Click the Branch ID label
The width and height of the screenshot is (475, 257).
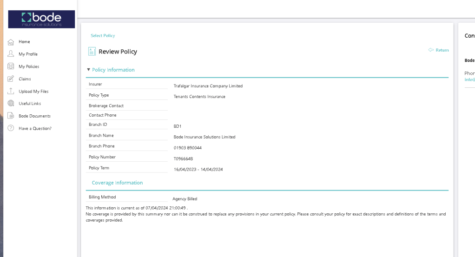click(x=98, y=124)
